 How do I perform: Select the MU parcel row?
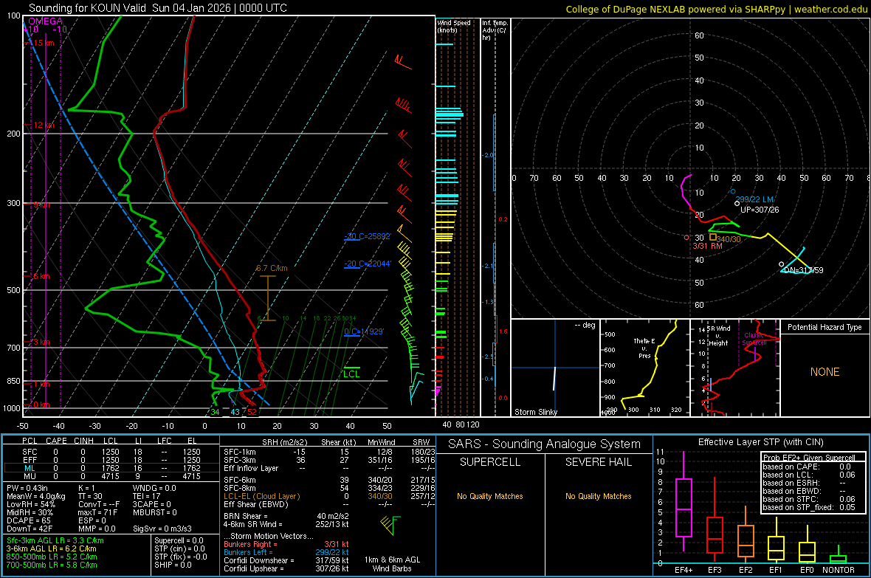coord(111,476)
